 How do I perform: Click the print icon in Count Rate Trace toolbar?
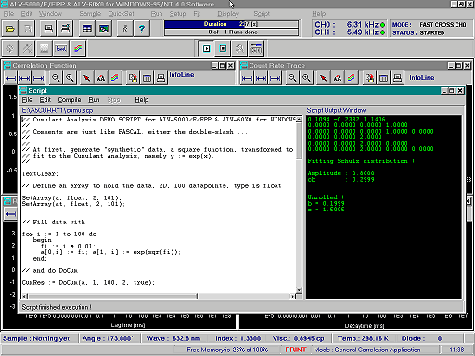pyautogui.click(x=397, y=78)
